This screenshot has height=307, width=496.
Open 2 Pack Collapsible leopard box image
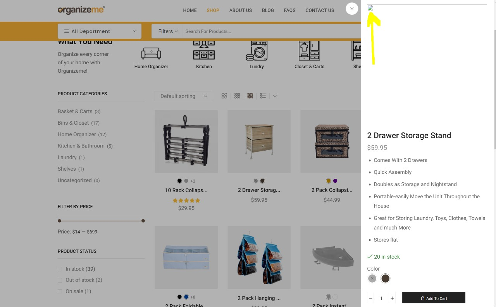point(331,141)
